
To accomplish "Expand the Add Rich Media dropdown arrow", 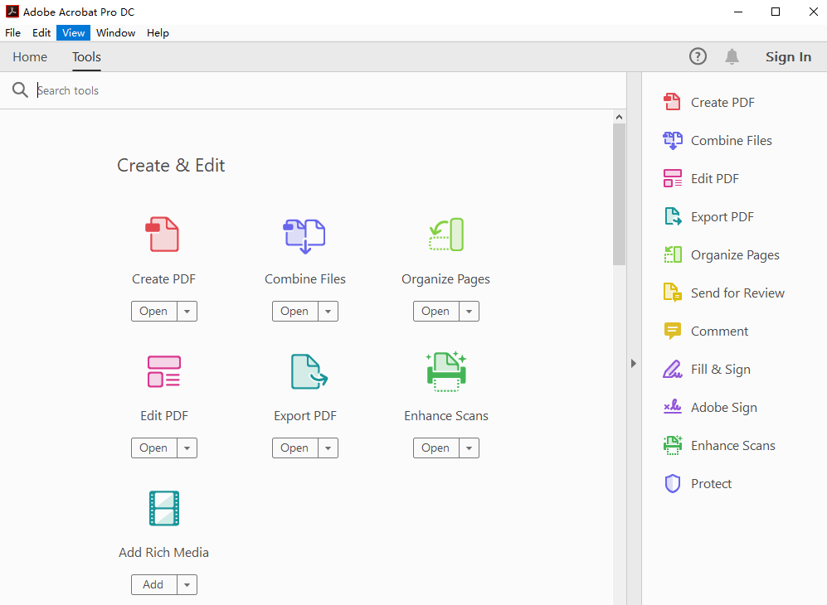I will pyautogui.click(x=187, y=584).
